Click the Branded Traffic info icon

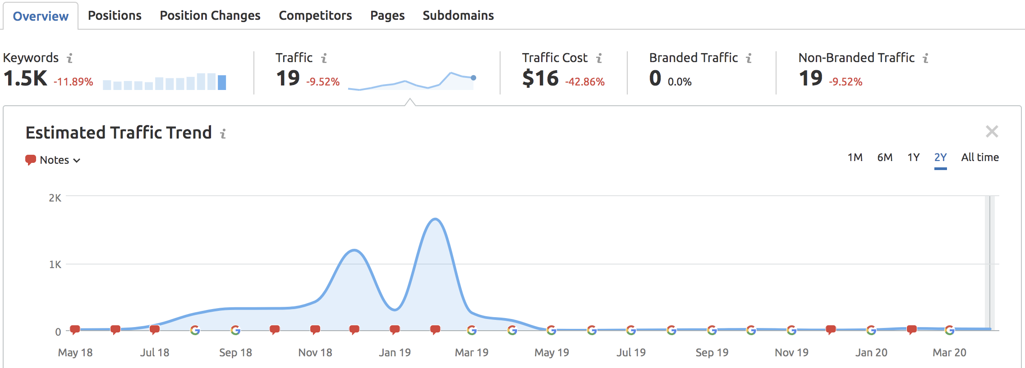coord(749,58)
